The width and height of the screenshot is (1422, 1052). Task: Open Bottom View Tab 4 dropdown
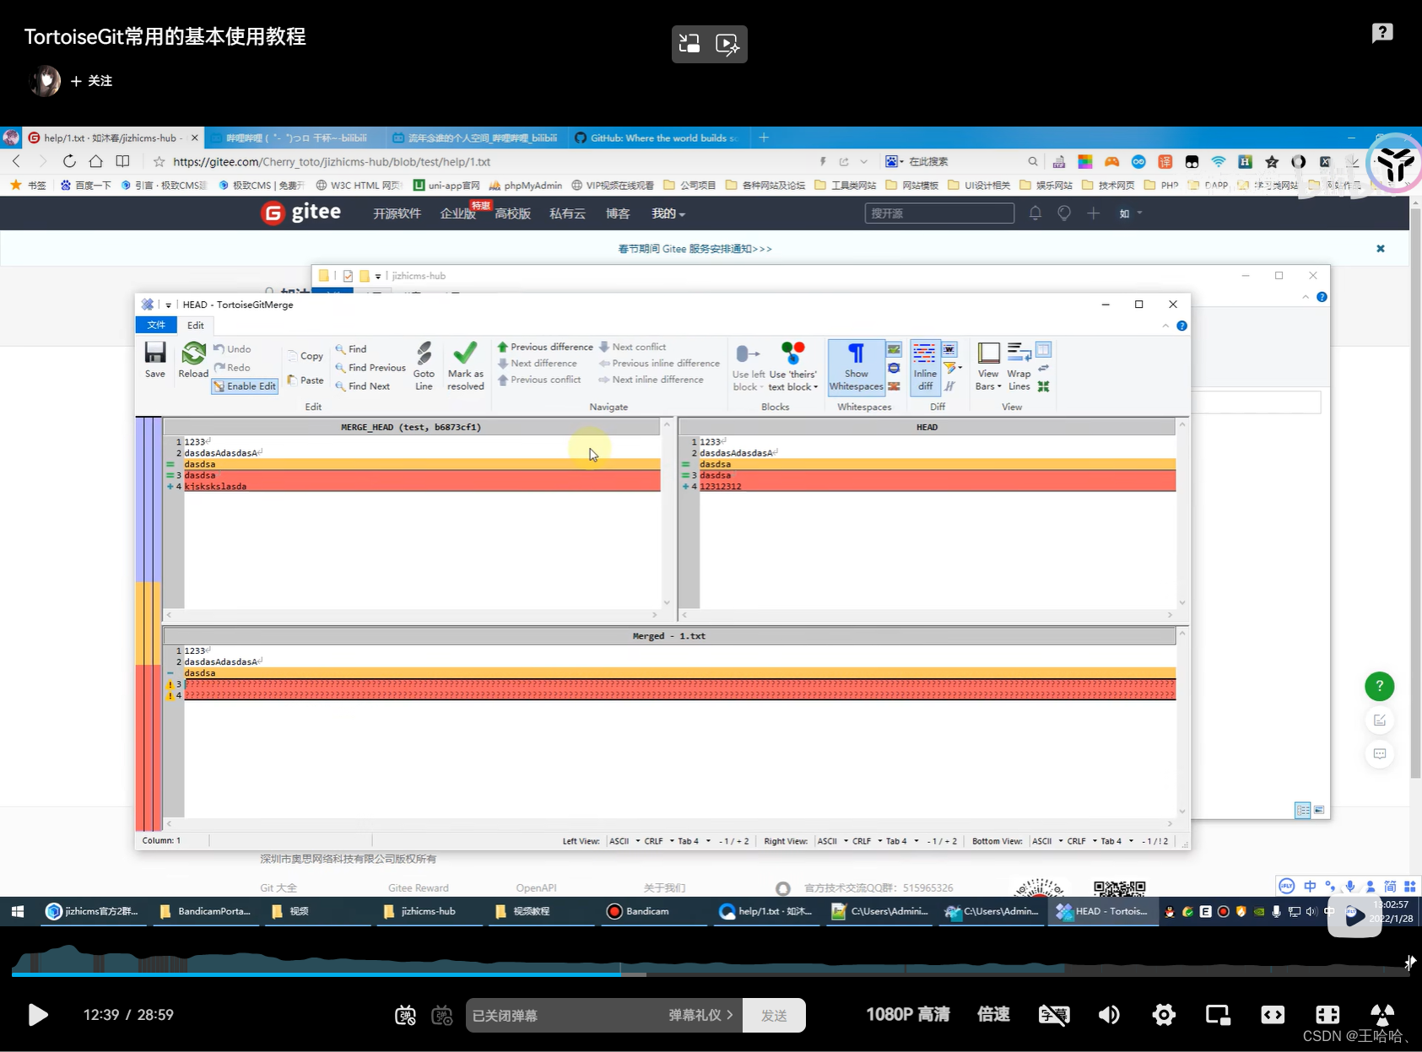1117,841
